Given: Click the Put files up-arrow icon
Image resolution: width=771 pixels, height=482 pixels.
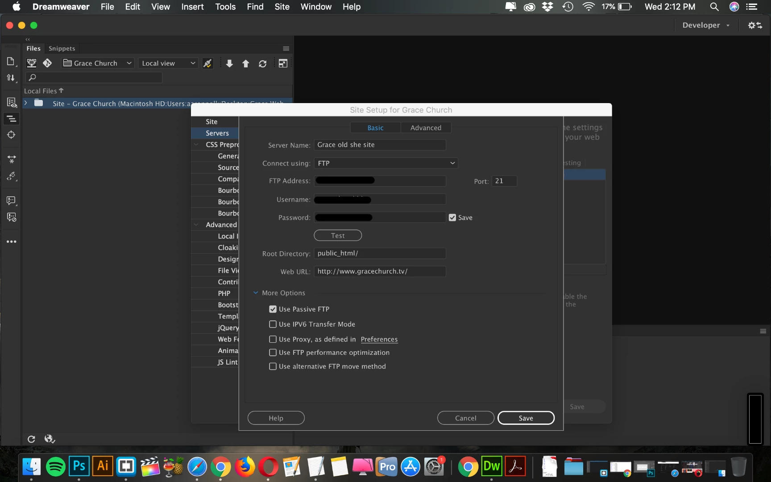Looking at the screenshot, I should (245, 63).
